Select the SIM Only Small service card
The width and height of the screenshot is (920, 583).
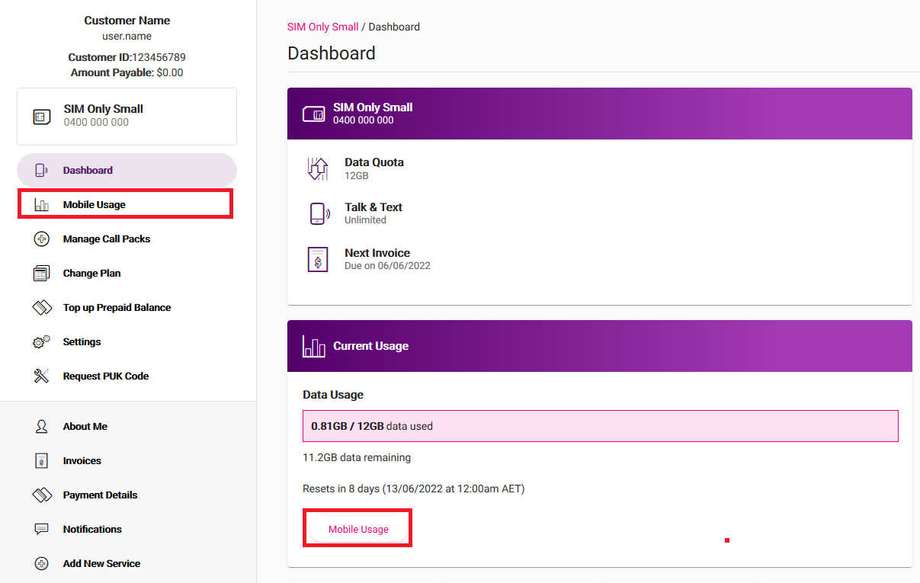pyautogui.click(x=127, y=116)
